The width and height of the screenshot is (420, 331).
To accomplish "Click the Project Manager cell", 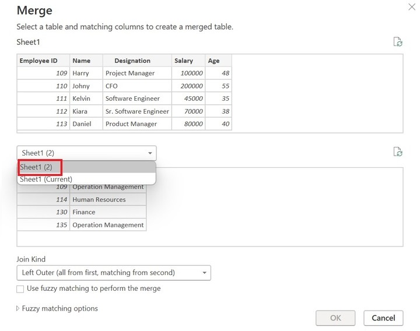I will coord(130,73).
